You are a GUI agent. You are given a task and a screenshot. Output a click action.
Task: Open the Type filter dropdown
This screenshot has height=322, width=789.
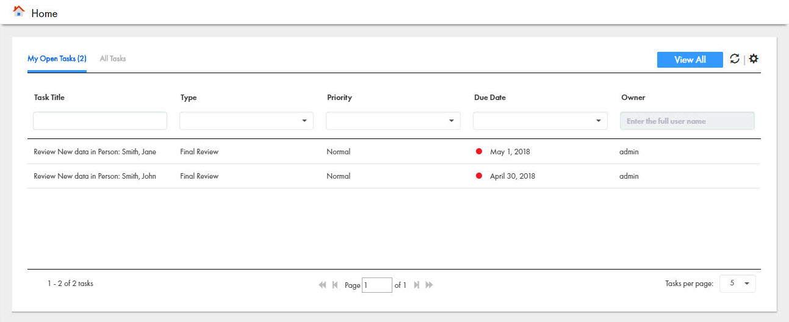tap(247, 121)
